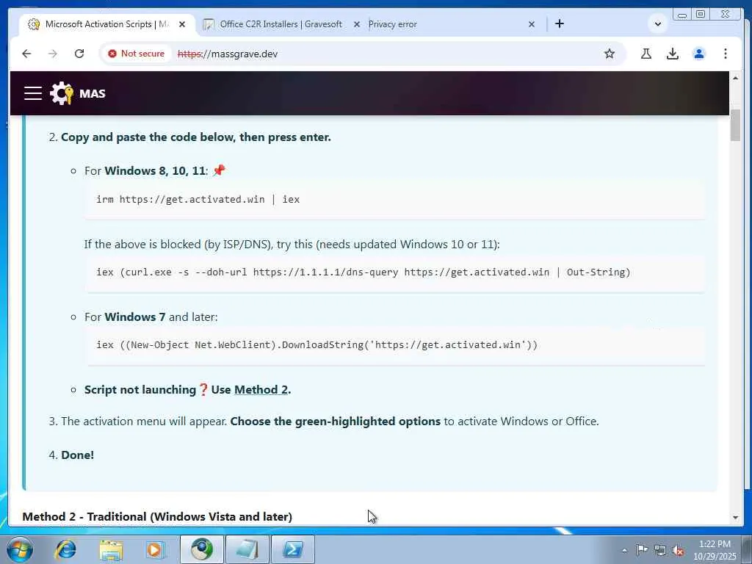Click the page scrollbar thumb
This screenshot has height=564, width=752.
click(x=735, y=126)
